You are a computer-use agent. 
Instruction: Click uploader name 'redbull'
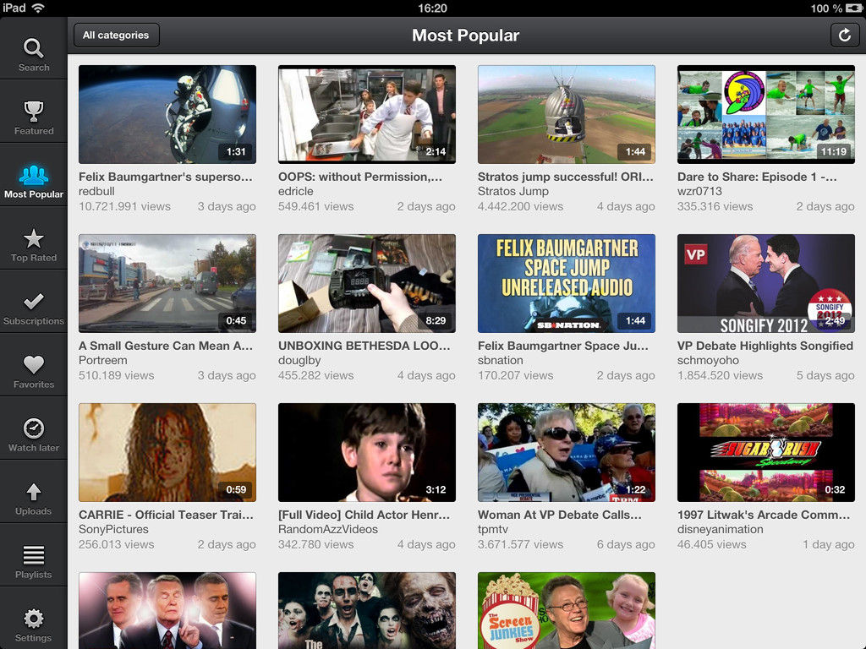pyautogui.click(x=96, y=191)
